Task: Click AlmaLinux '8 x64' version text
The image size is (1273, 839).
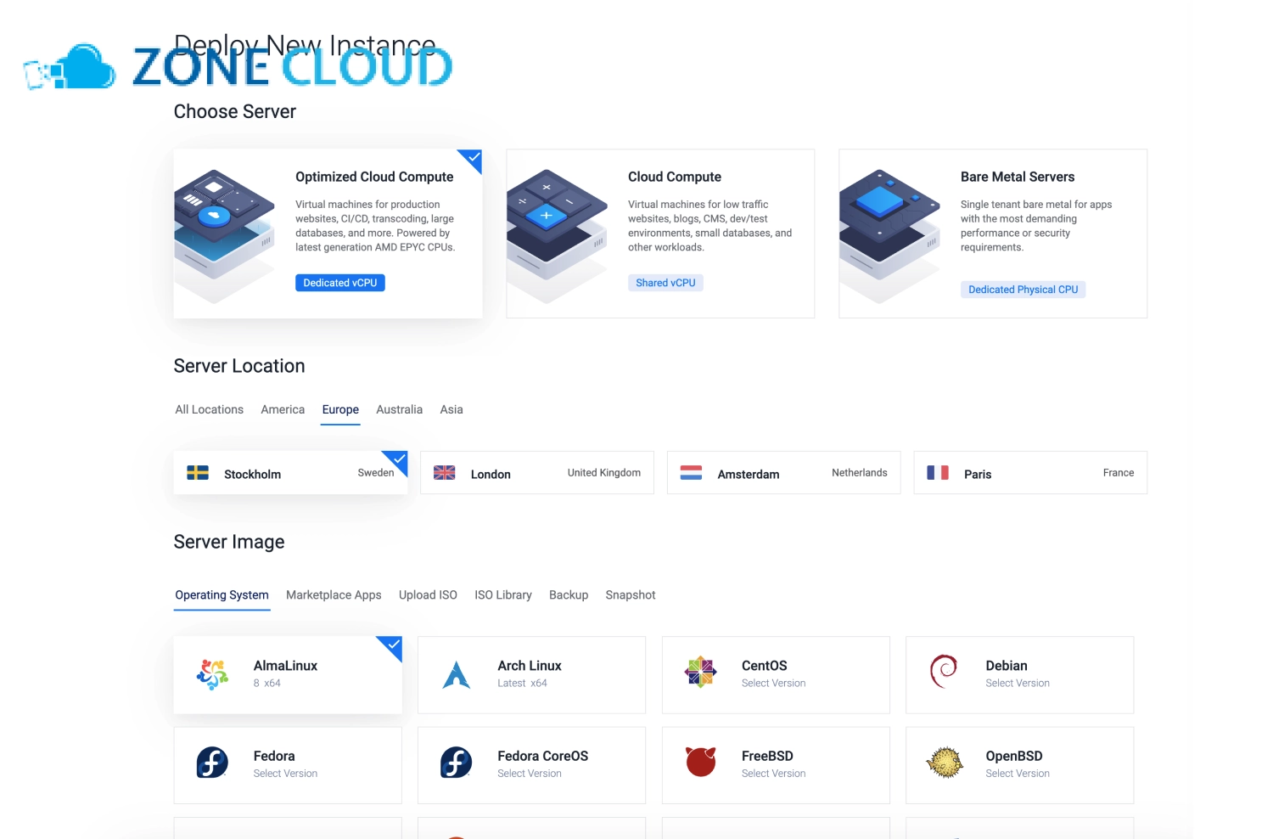Action: point(266,684)
